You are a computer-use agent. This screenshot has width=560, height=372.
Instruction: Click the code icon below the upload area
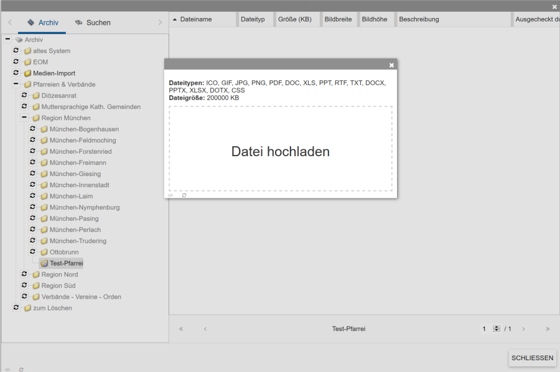point(170,195)
